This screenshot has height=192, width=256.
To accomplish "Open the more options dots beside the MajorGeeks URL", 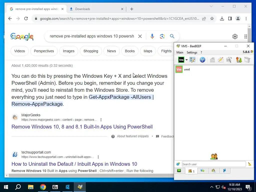I will pyautogui.click(x=101, y=120).
